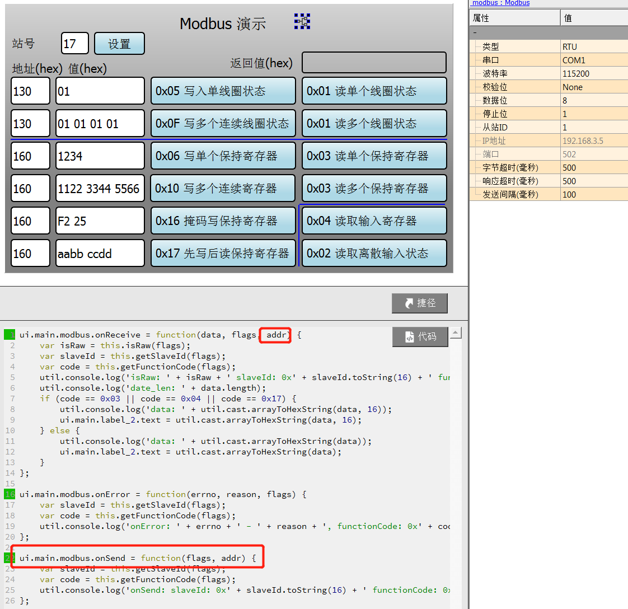Click 0x16 掩码写保持寄存器 button
The height and width of the screenshot is (609, 628).
click(x=223, y=221)
